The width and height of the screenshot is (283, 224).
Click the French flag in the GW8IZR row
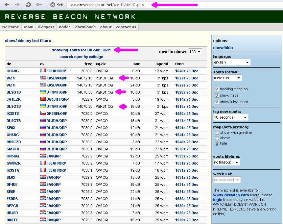pyautogui.click(x=43, y=163)
